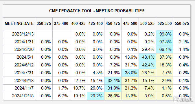
Task: Click the 99.8% highlighted cell for 2023/12/13
Action: click(165, 34)
